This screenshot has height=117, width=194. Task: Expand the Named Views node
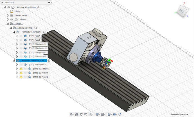point(8,15)
